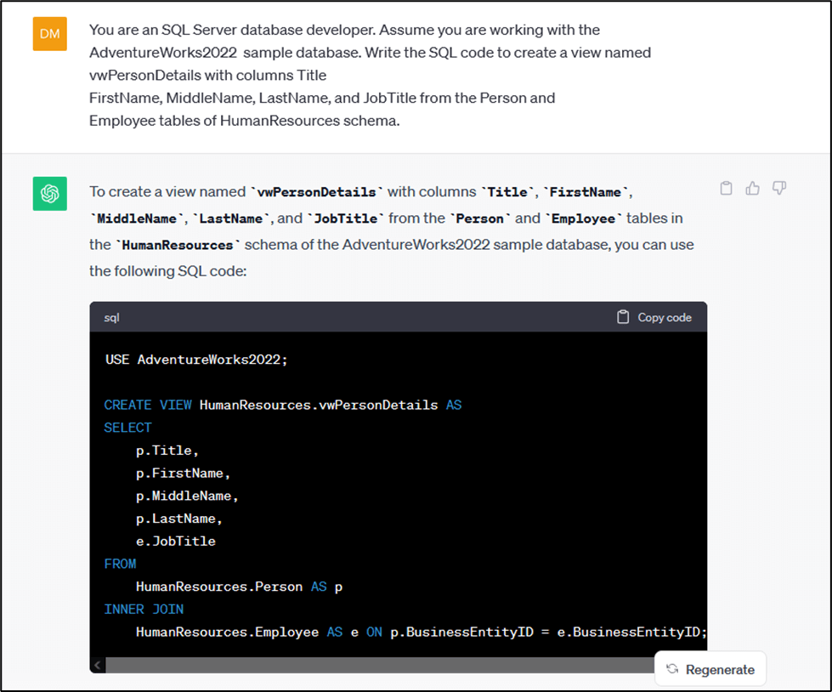Copy the response with the clipboard icon
Image resolution: width=832 pixels, height=692 pixels.
click(726, 189)
